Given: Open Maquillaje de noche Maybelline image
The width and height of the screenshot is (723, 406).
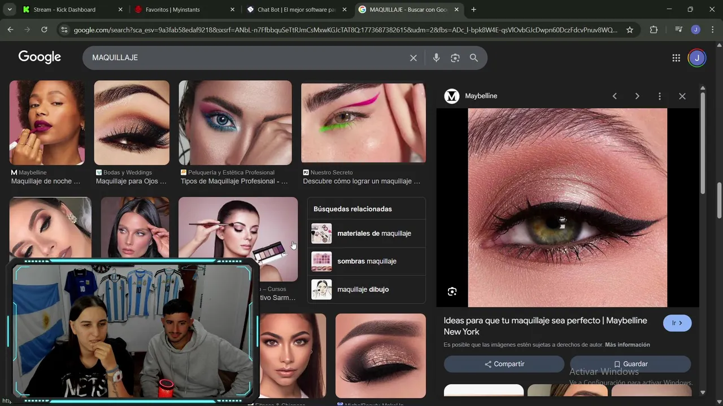Looking at the screenshot, I should (47, 122).
